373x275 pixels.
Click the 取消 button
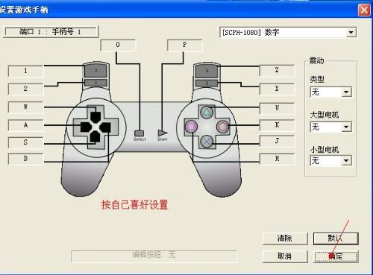click(x=285, y=256)
